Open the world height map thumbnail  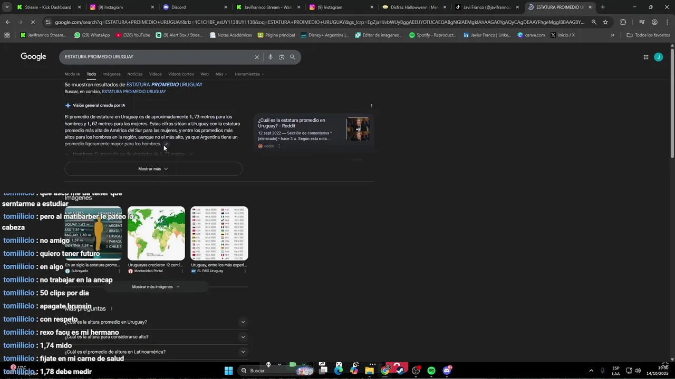click(156, 233)
